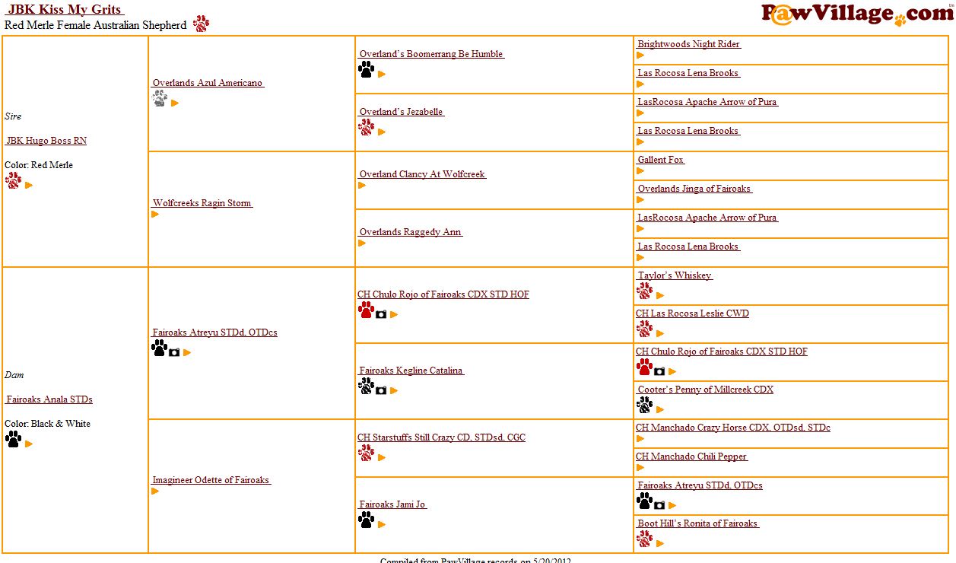Viewport: 956px width, 563px height.
Task: Click red paw under CH Chulo Rojo third generation
Action: (x=366, y=310)
